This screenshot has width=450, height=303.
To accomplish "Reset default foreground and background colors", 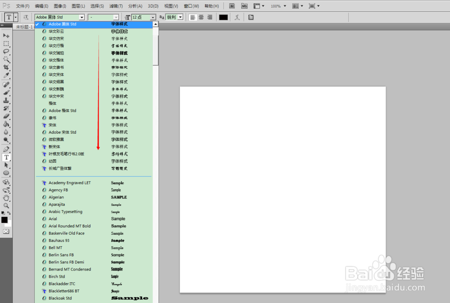I will click(3, 213).
